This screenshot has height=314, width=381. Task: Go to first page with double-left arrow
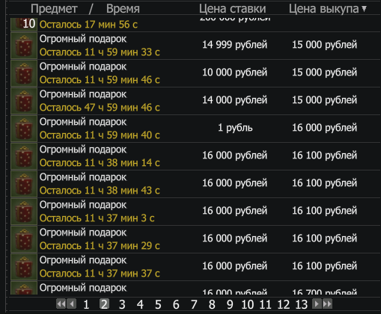click(x=61, y=304)
